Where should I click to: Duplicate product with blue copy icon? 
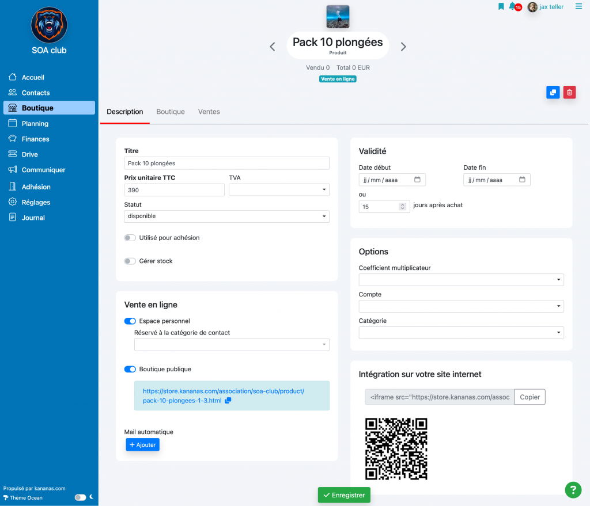click(x=553, y=92)
